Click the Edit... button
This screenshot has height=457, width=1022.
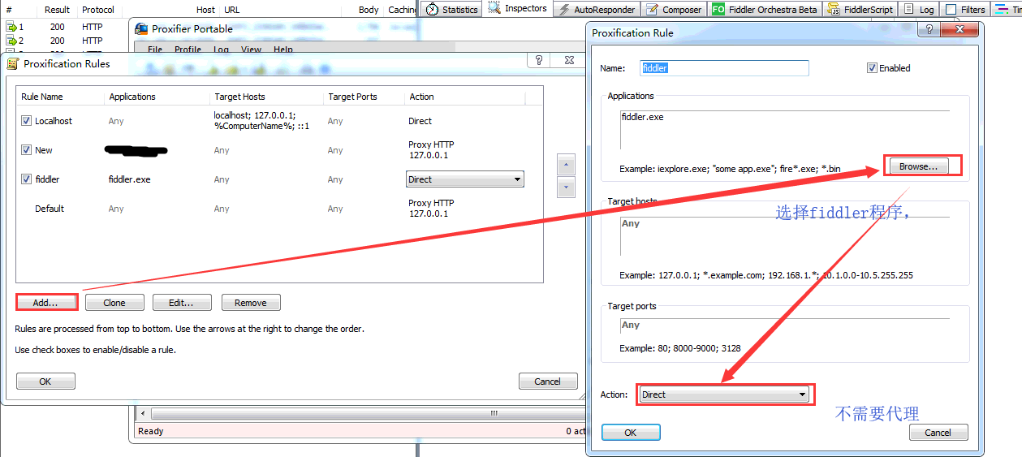click(x=182, y=303)
